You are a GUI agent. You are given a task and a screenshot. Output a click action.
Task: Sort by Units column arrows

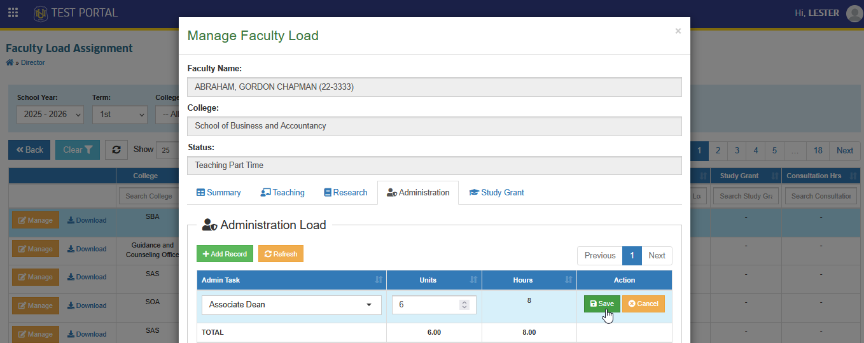tap(473, 280)
